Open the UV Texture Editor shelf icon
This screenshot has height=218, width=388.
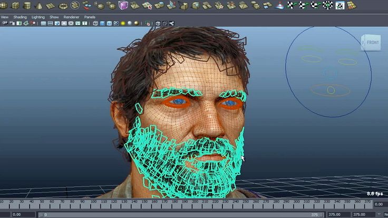point(341,5)
